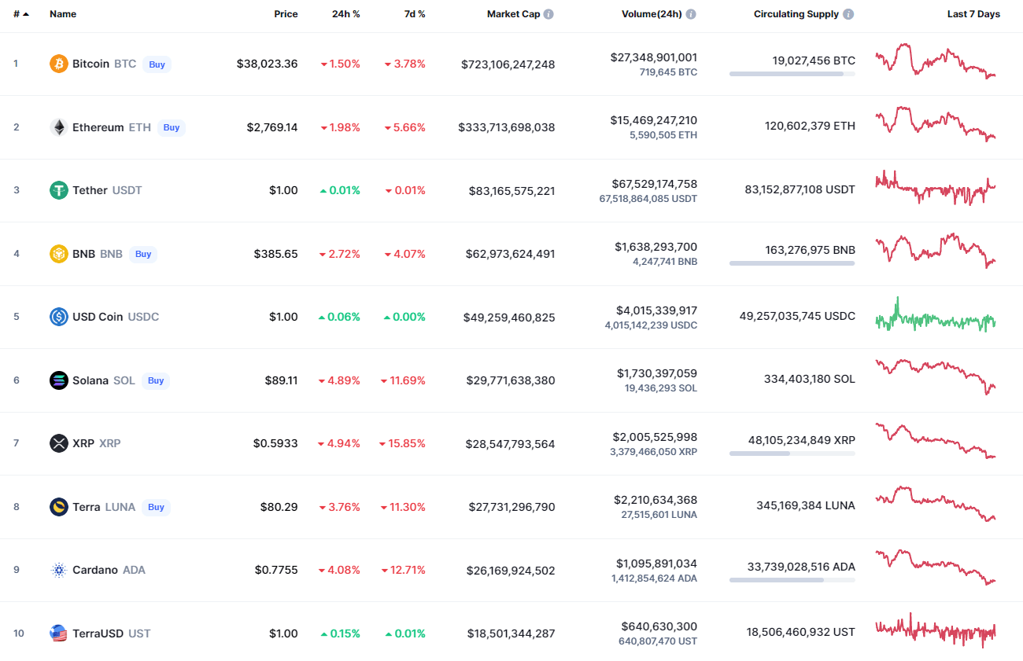Click the Bitcoin coin logo icon
This screenshot has width=1023, height=661.
click(x=59, y=64)
